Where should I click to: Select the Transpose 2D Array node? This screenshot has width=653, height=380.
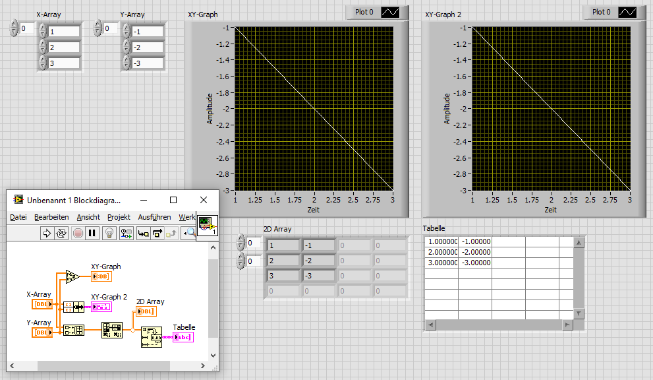point(111,331)
